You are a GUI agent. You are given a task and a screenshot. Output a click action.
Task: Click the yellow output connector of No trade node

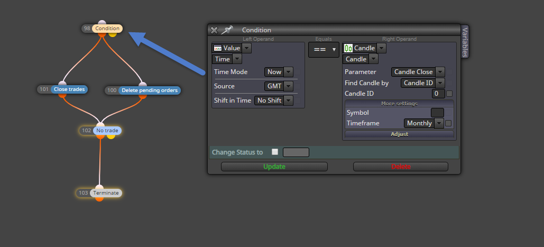point(111,136)
